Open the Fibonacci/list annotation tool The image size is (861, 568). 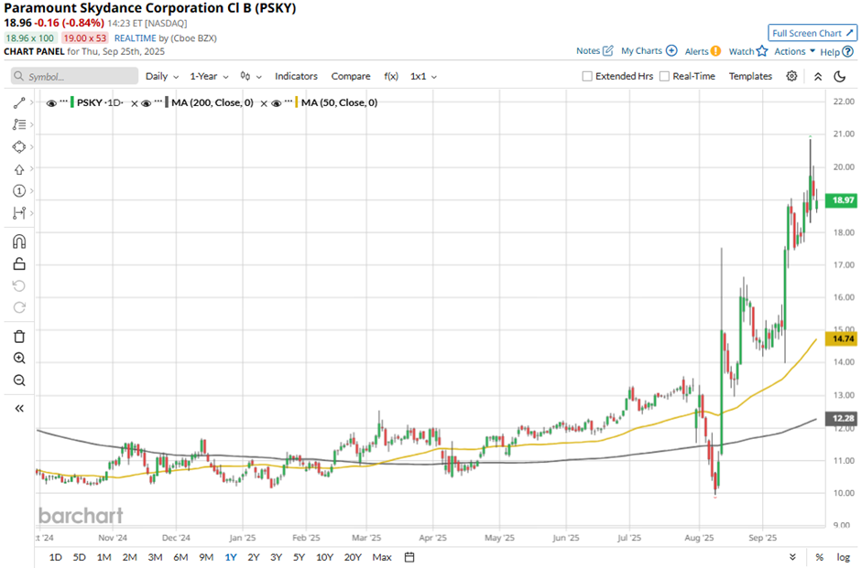point(19,124)
